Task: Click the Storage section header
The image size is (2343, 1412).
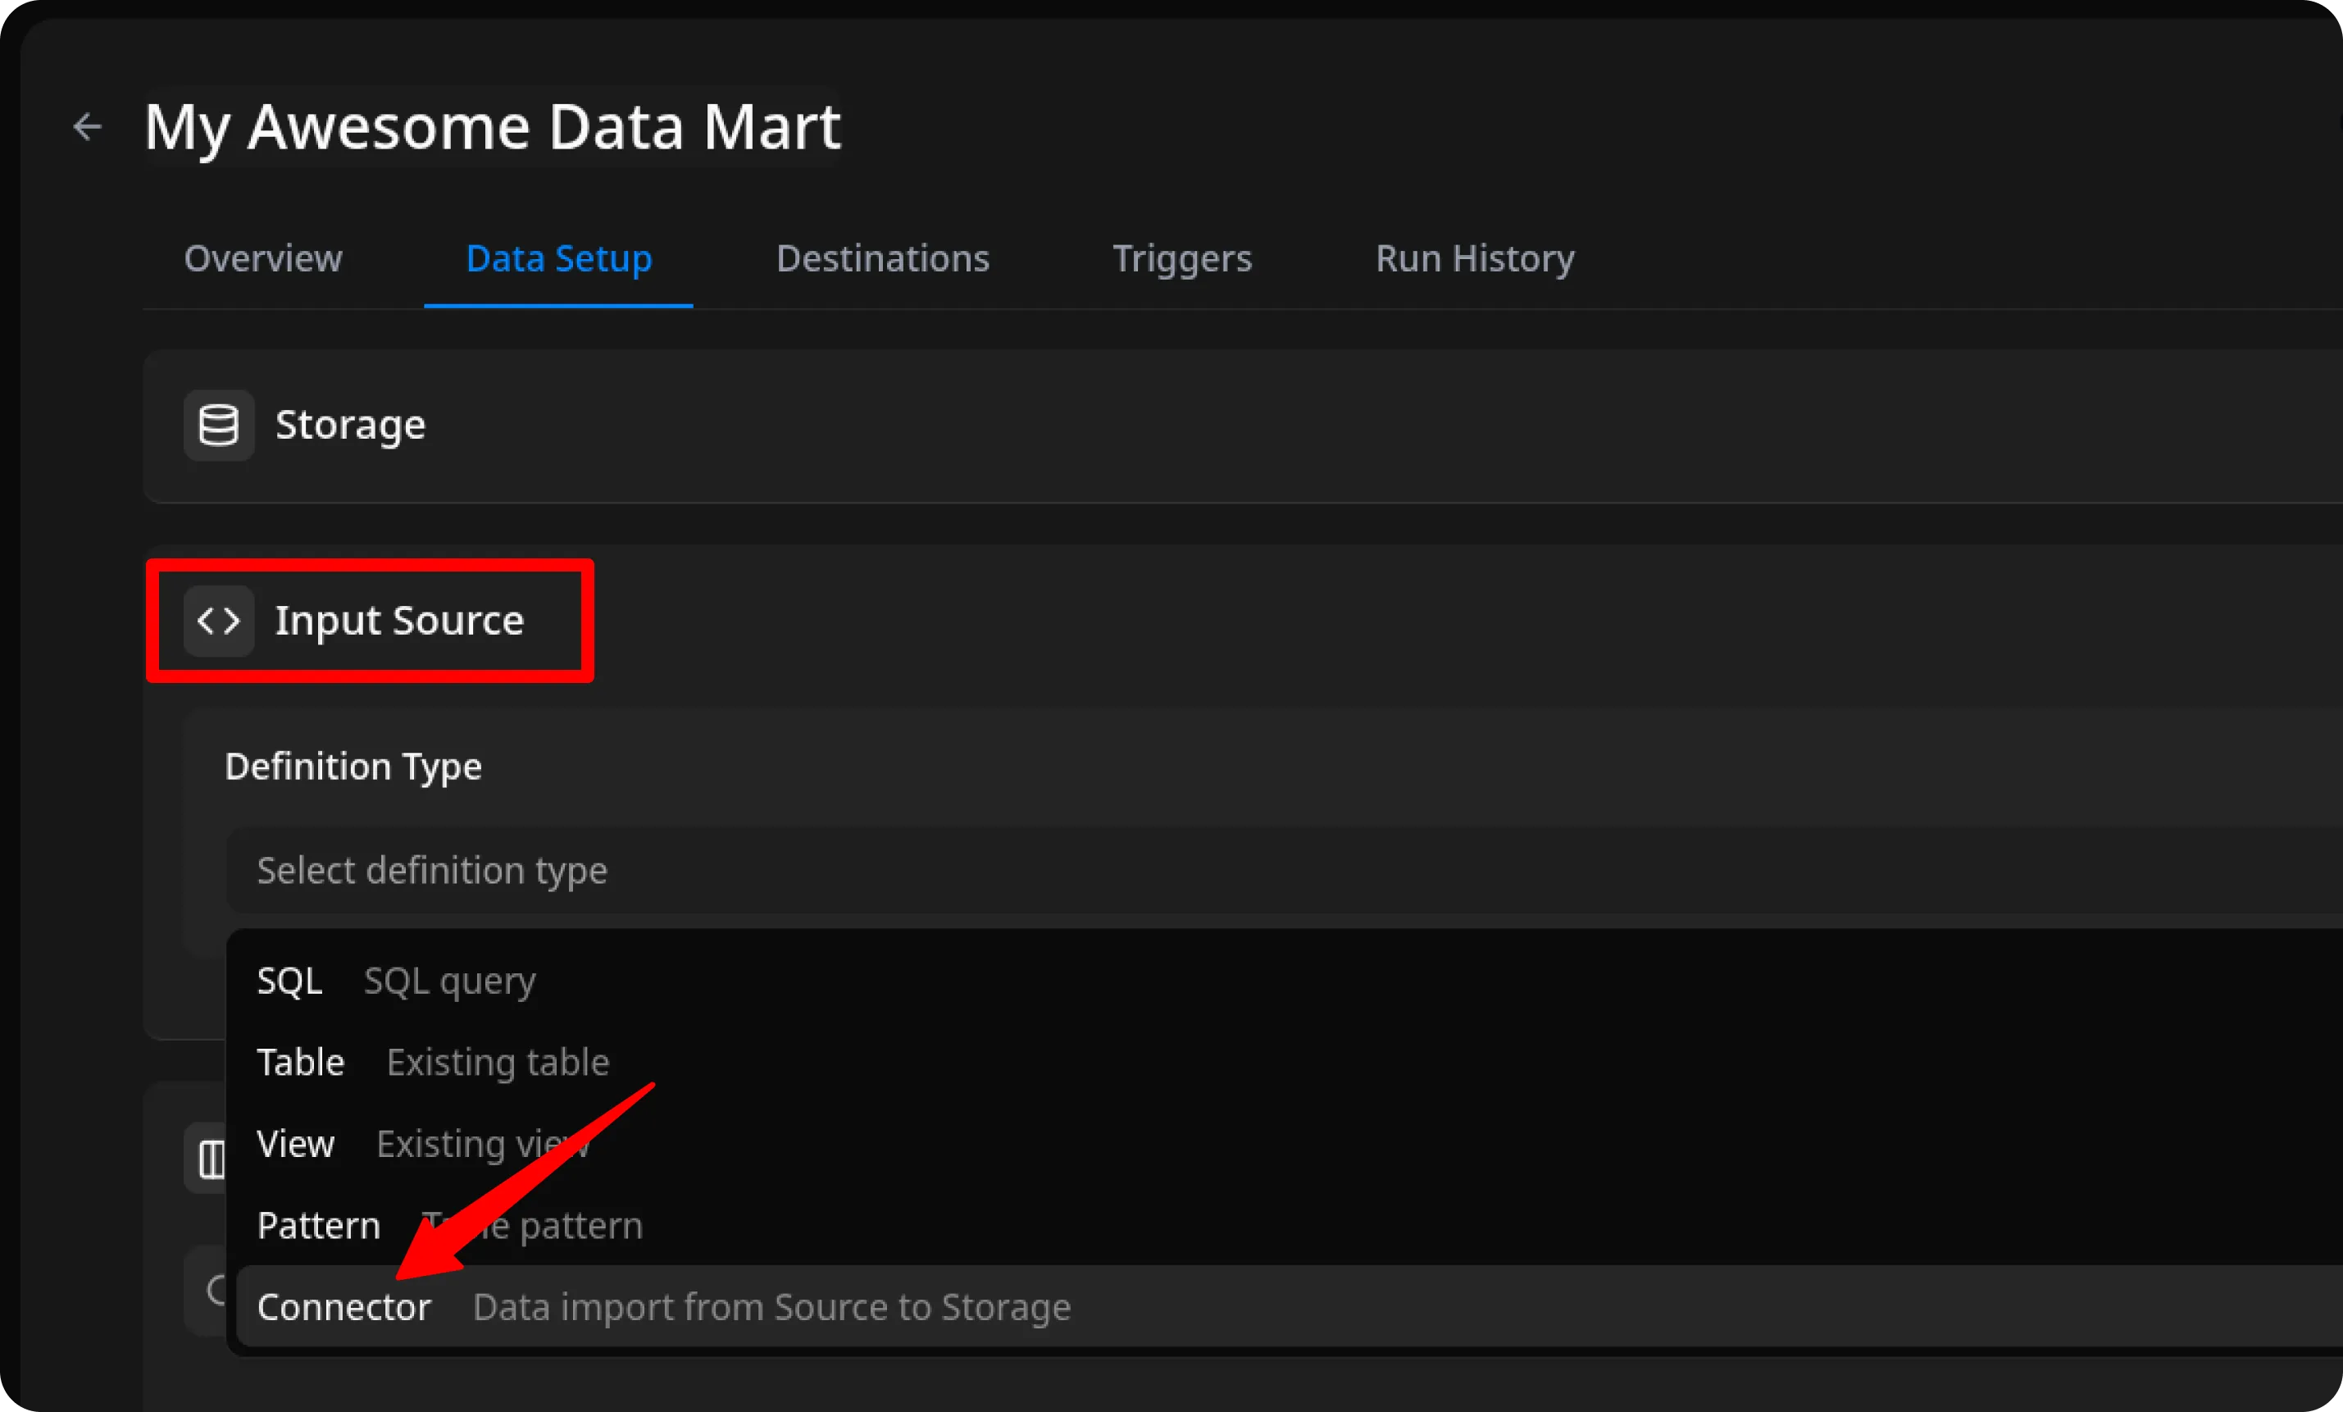Action: tap(350, 425)
